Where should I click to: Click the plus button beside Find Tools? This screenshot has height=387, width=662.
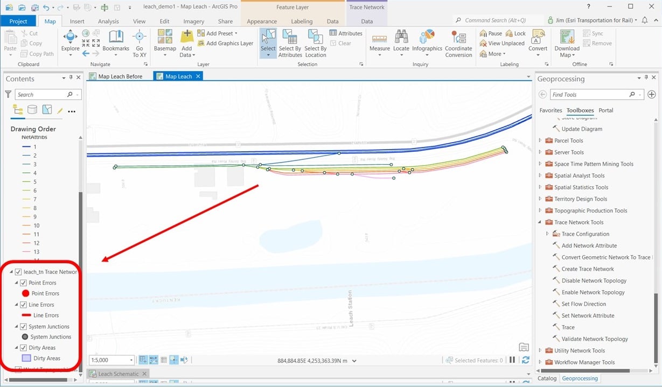click(x=652, y=95)
